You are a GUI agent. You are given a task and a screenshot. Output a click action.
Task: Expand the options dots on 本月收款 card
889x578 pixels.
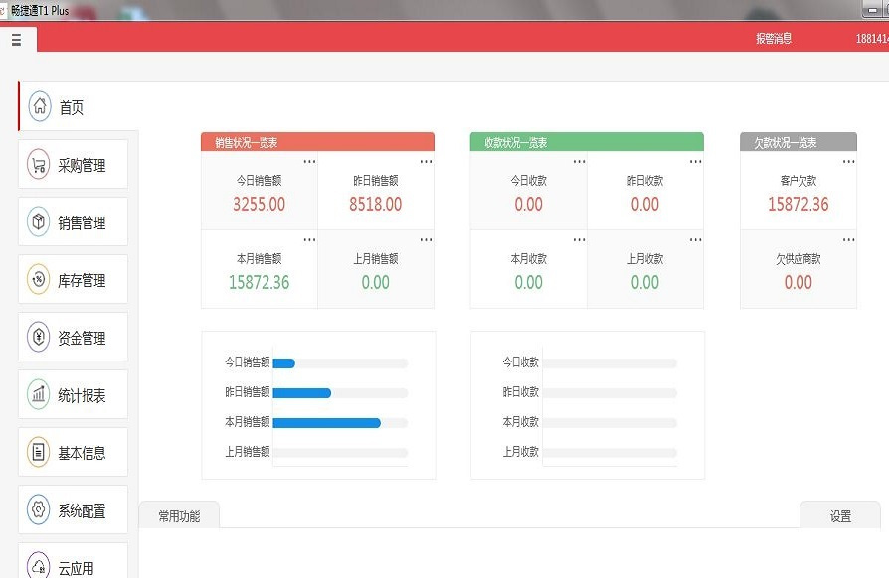(x=579, y=240)
